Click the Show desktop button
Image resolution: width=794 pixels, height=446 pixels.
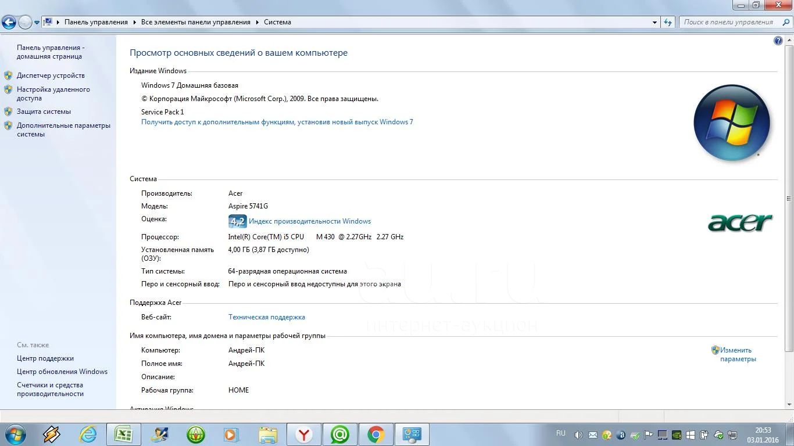(789, 434)
